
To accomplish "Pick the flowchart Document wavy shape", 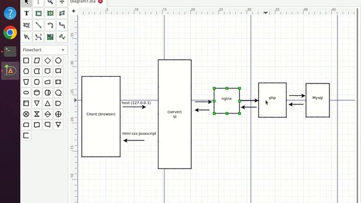I will tap(37, 125).
